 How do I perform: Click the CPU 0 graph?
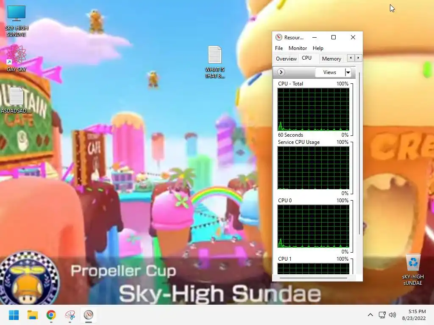(x=313, y=226)
